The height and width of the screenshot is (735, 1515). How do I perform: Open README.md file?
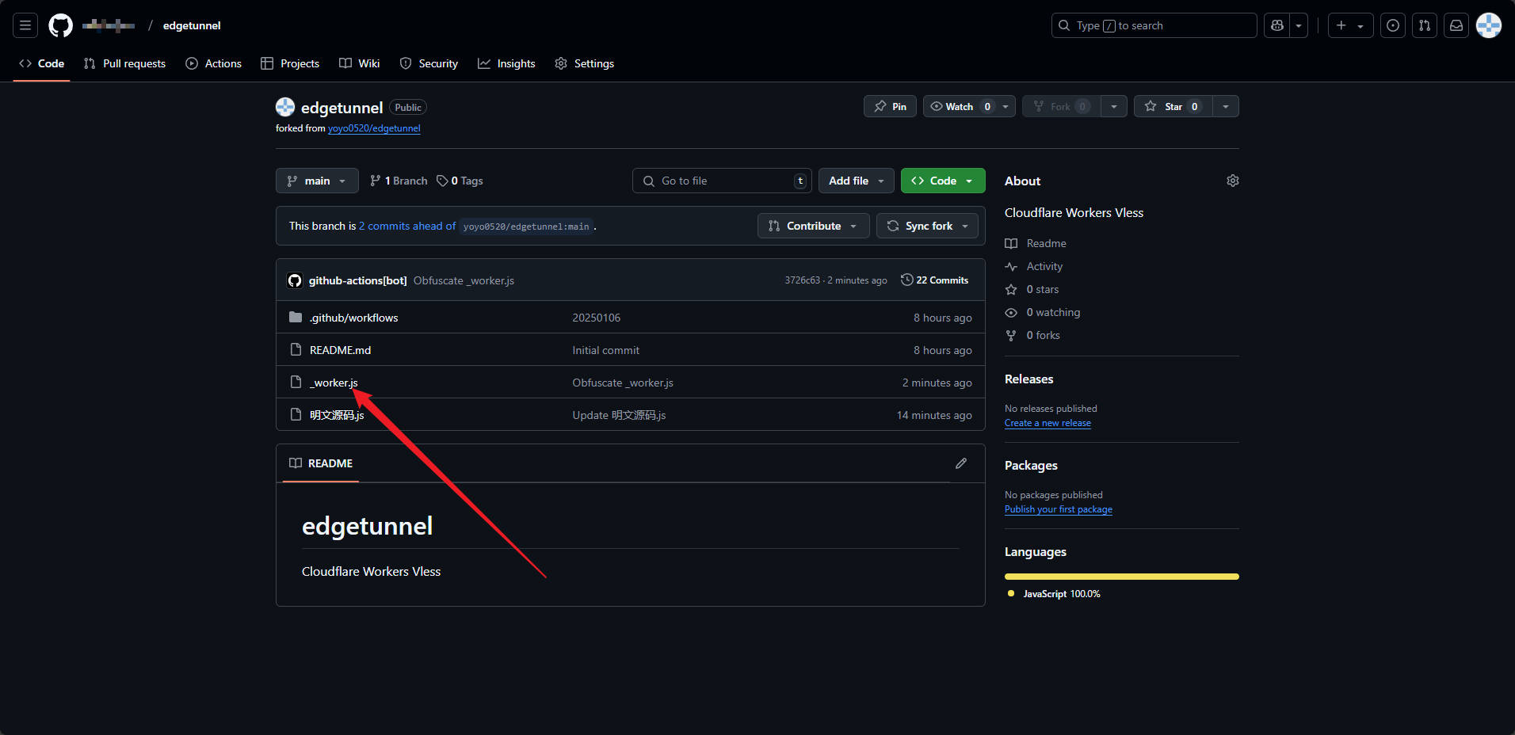(x=340, y=350)
